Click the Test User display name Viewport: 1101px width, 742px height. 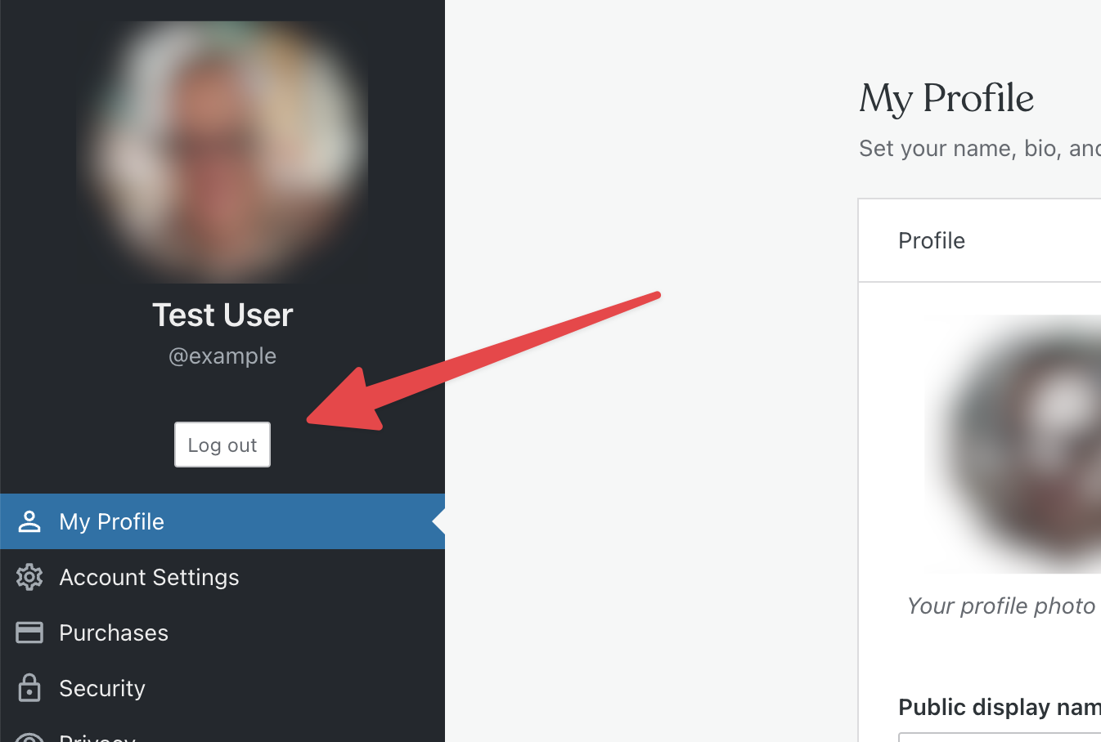pyautogui.click(x=222, y=315)
